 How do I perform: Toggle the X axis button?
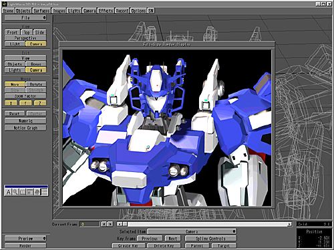click(11, 103)
